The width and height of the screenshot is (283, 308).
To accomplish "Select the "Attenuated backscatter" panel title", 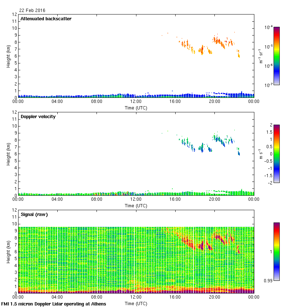I will [46, 18].
